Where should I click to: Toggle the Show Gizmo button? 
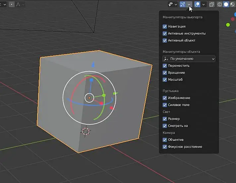tap(183, 4)
